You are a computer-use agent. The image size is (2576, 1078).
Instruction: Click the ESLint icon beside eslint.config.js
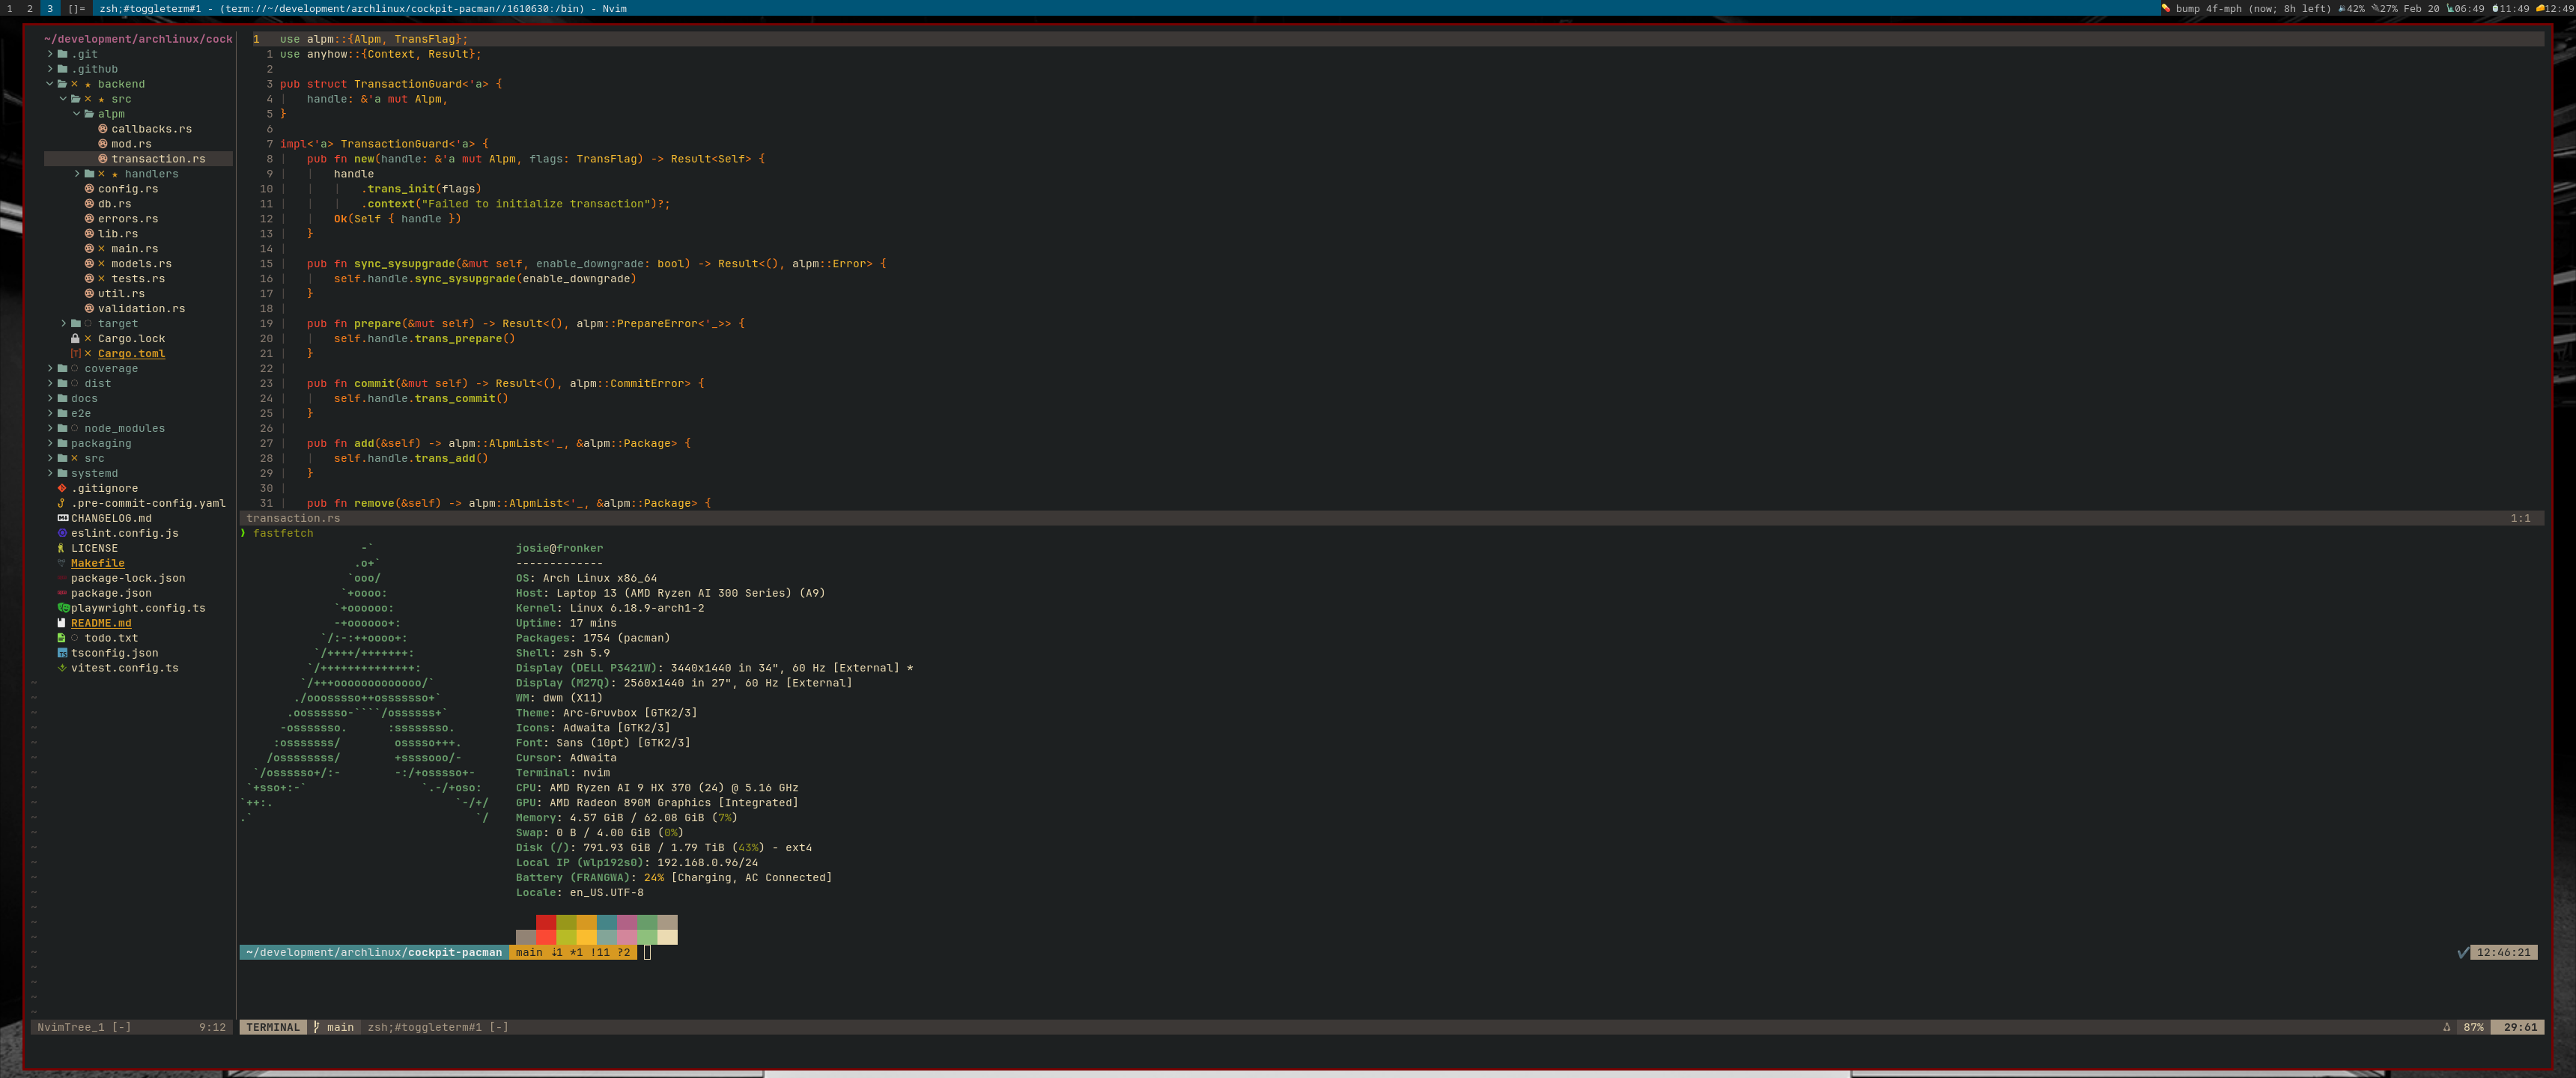click(x=62, y=533)
